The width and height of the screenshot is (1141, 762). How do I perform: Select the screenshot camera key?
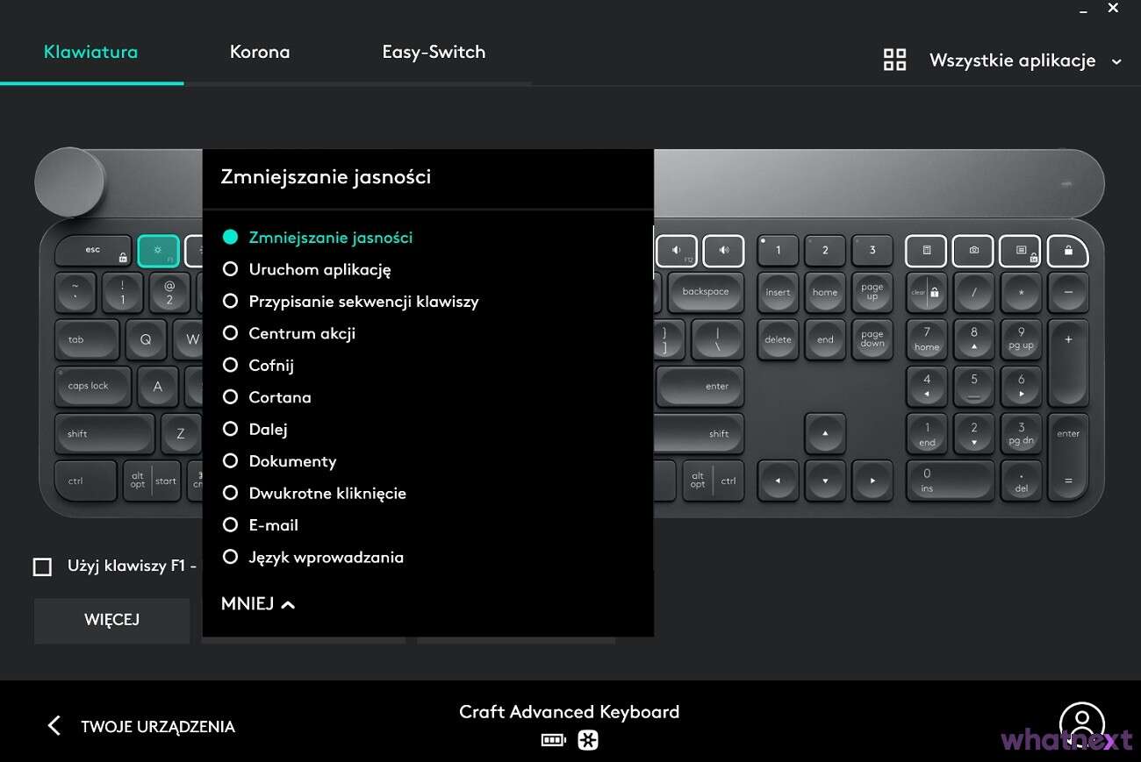tap(972, 250)
